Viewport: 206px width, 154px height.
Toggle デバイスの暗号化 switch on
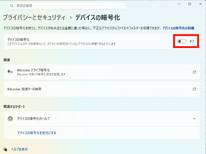pyautogui.click(x=182, y=41)
